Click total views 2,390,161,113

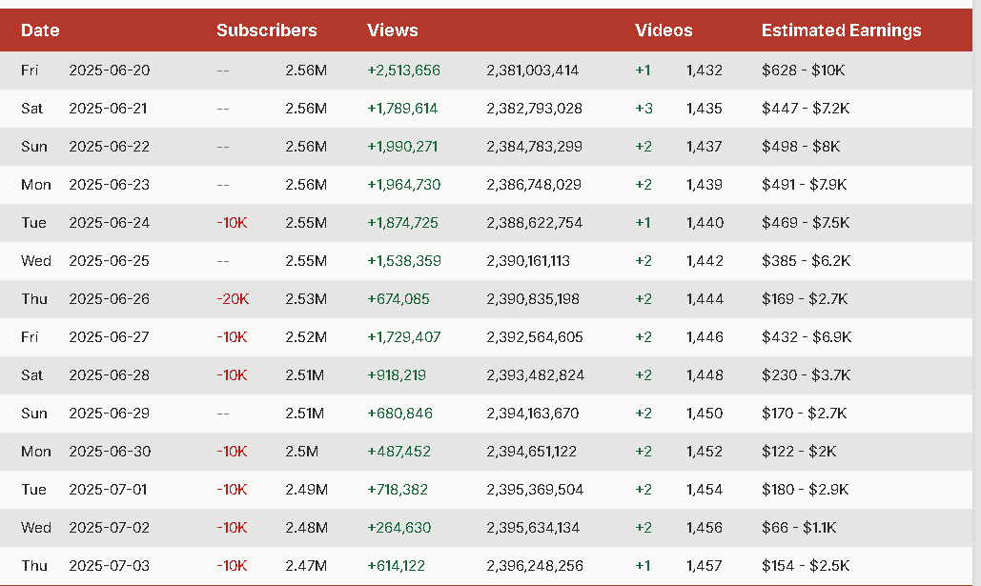click(x=528, y=261)
